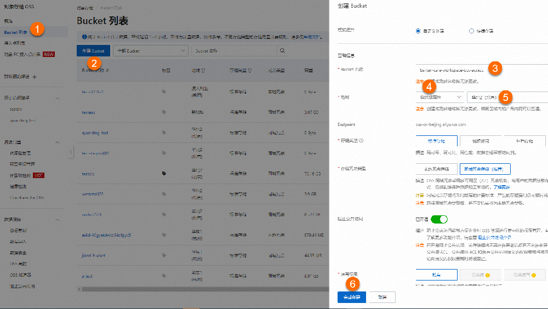Open 接入点列表 in the left navigation
Screen dimensions: 548x309
15,43
